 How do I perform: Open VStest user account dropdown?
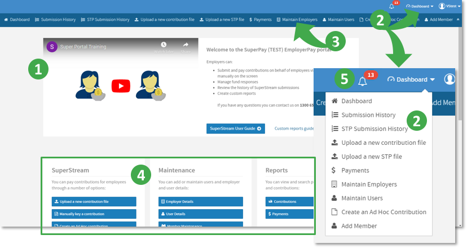[x=450, y=6]
